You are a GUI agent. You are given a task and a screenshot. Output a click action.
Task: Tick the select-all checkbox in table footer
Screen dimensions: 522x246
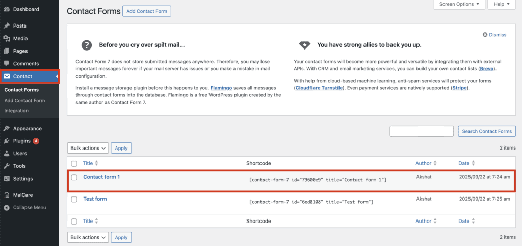click(x=74, y=222)
